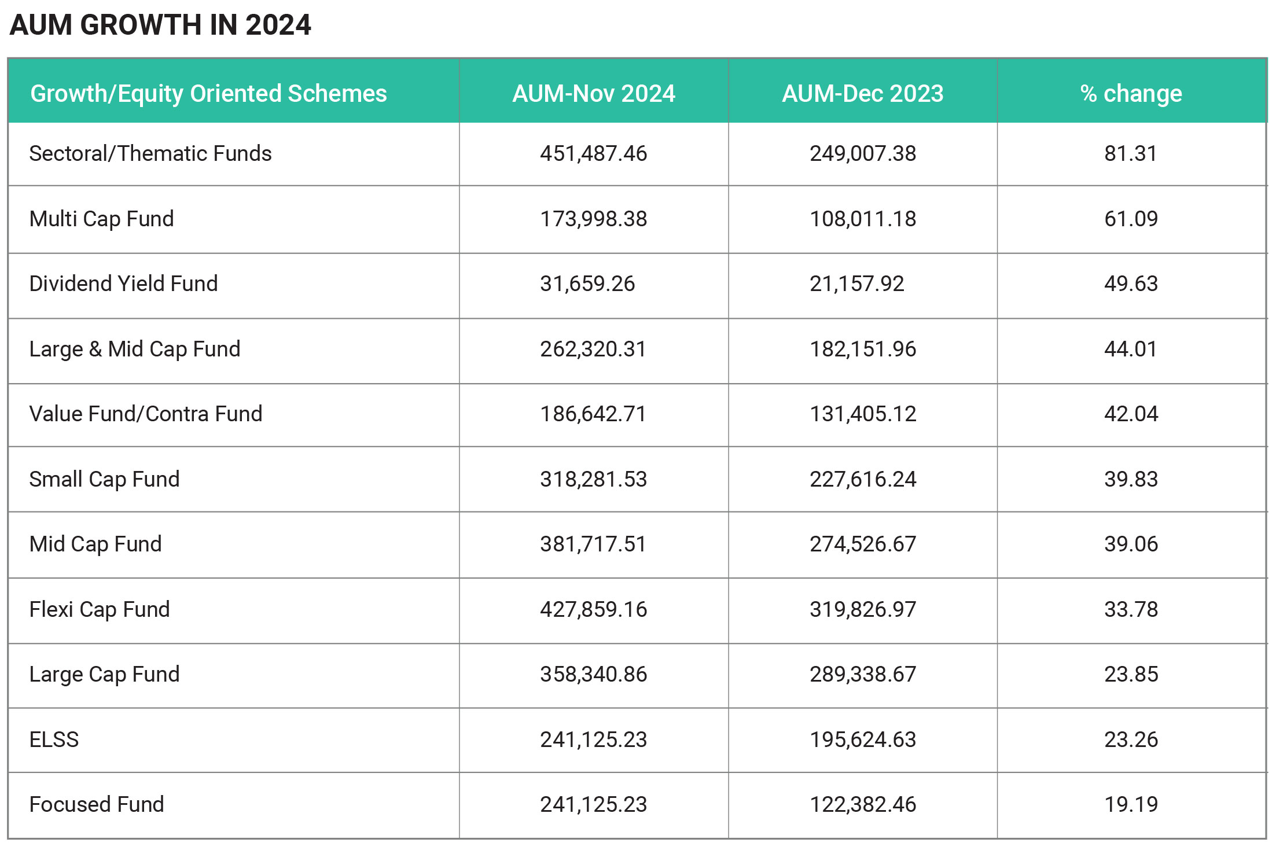Select the 'Sectoral/Thematic Funds' row label
The height and width of the screenshot is (850, 1276).
pyautogui.click(x=150, y=153)
